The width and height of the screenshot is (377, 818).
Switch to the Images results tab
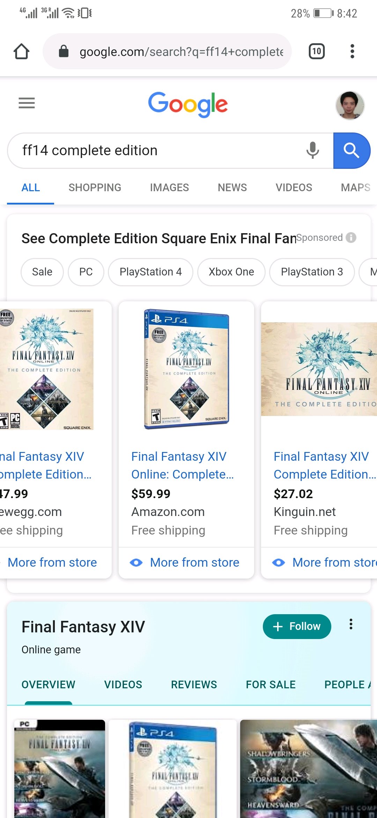click(169, 188)
